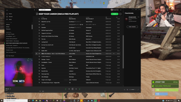181x102 pixels.
Task: Sort tracks by the ALBUM column header
Action: click(88, 17)
